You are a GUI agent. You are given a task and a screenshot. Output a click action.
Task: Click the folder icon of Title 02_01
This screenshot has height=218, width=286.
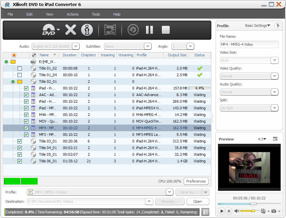coord(19,82)
